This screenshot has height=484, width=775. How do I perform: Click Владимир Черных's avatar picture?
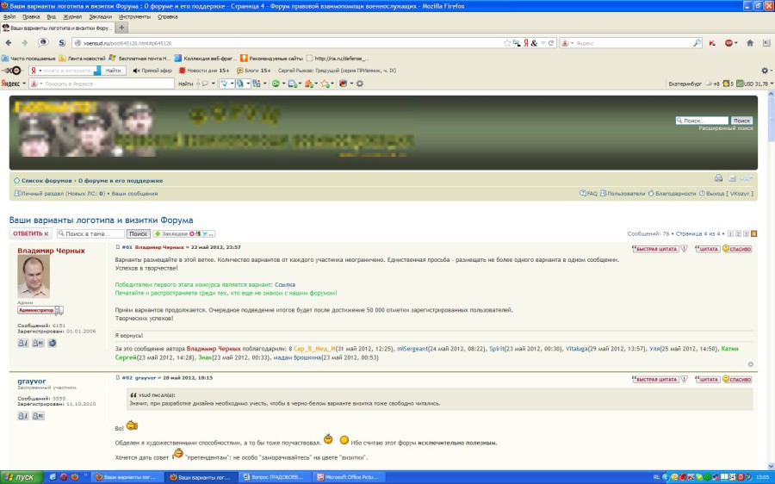click(x=34, y=276)
